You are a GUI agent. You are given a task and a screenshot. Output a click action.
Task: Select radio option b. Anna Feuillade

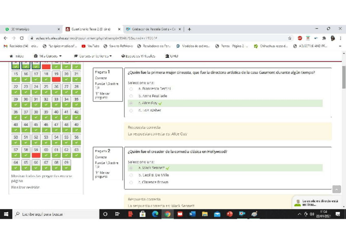pyautogui.click(x=131, y=96)
